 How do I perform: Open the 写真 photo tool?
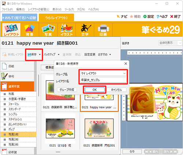tap(48, 30)
